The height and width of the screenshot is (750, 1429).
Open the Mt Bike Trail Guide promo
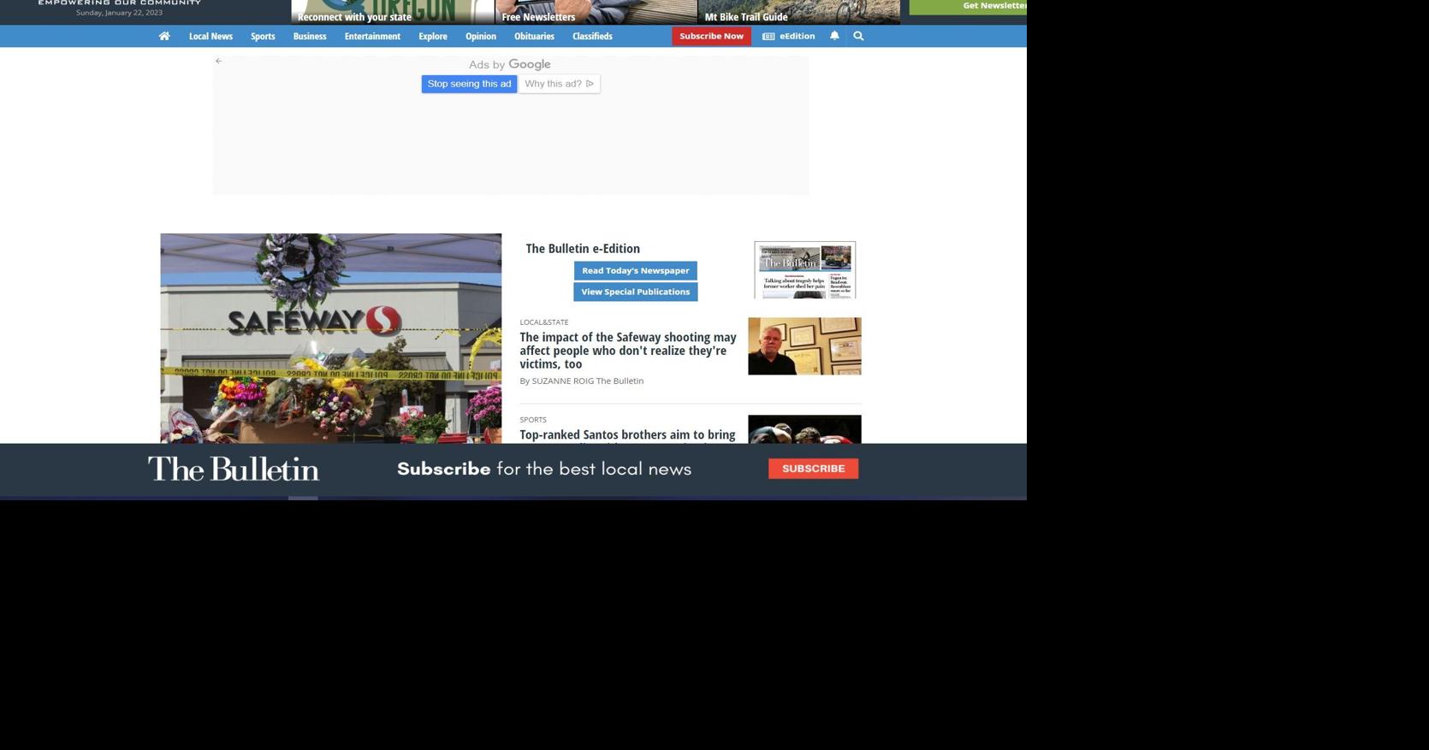799,12
